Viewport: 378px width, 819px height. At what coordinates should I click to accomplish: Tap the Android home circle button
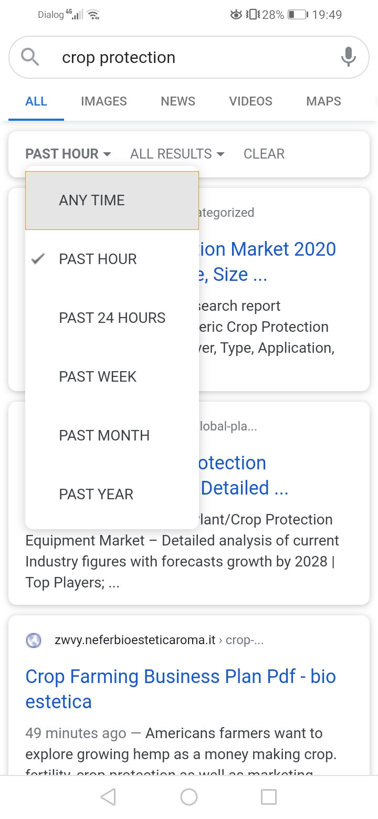[189, 797]
